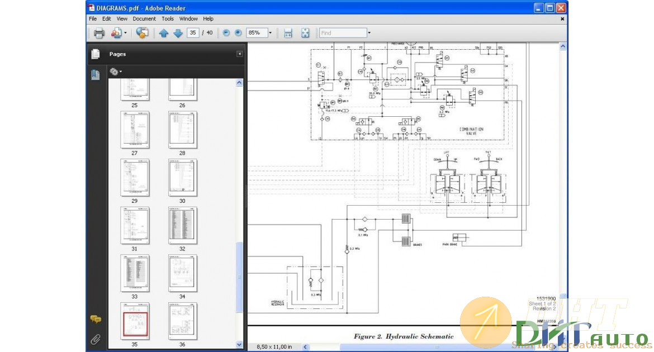This screenshot has width=654, height=352.
Task: Open the Export PDF toolbar icon
Action: (x=116, y=33)
